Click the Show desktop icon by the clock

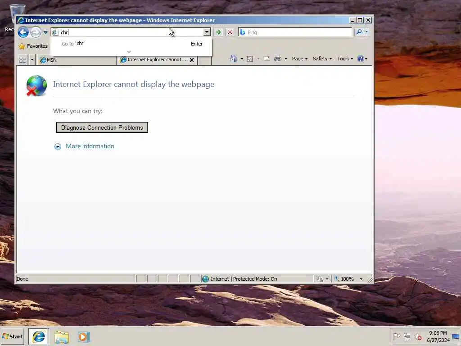tap(456, 336)
